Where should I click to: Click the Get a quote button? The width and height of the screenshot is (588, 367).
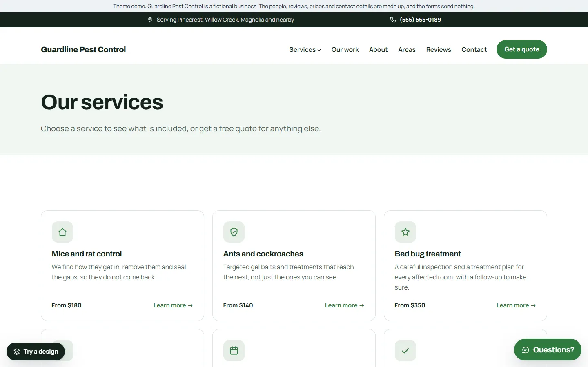coord(522,49)
